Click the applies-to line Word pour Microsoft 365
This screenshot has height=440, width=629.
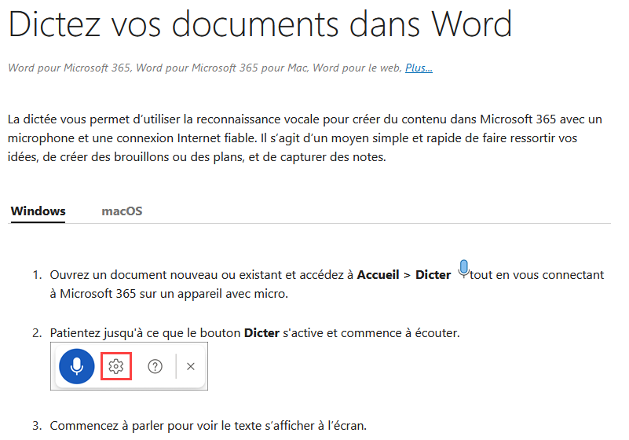pyautogui.click(x=220, y=68)
